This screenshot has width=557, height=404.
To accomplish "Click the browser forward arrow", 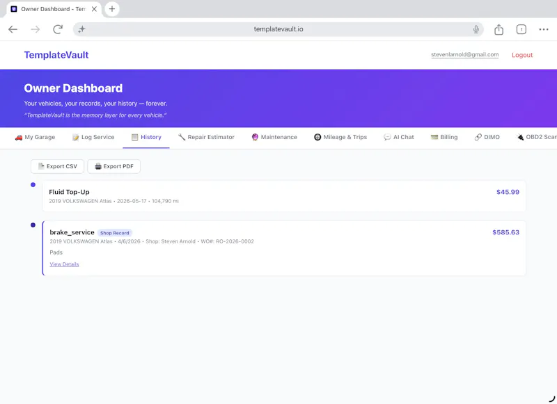I will pos(36,29).
